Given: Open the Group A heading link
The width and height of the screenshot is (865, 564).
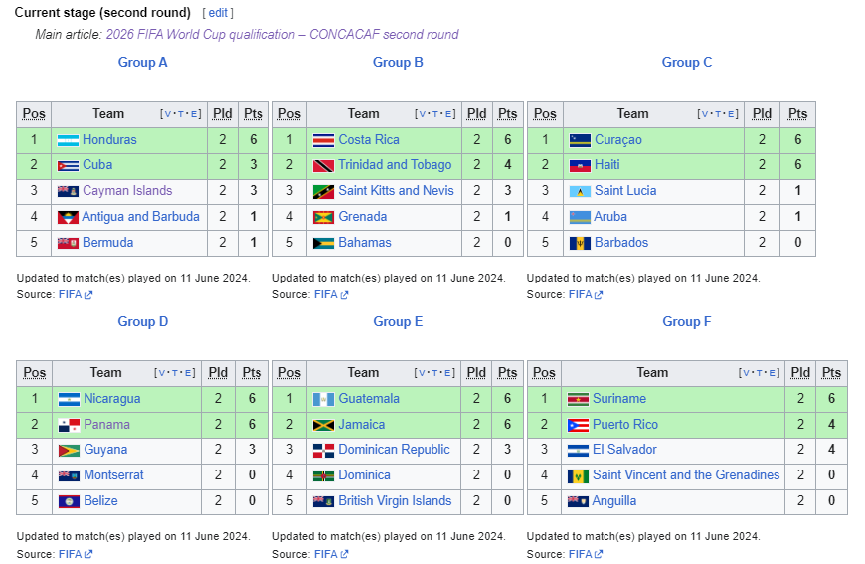Looking at the screenshot, I should point(142,62).
